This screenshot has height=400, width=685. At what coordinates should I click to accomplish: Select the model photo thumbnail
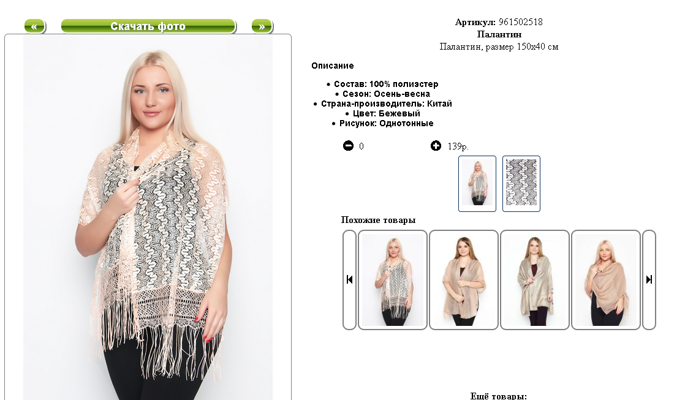click(477, 184)
